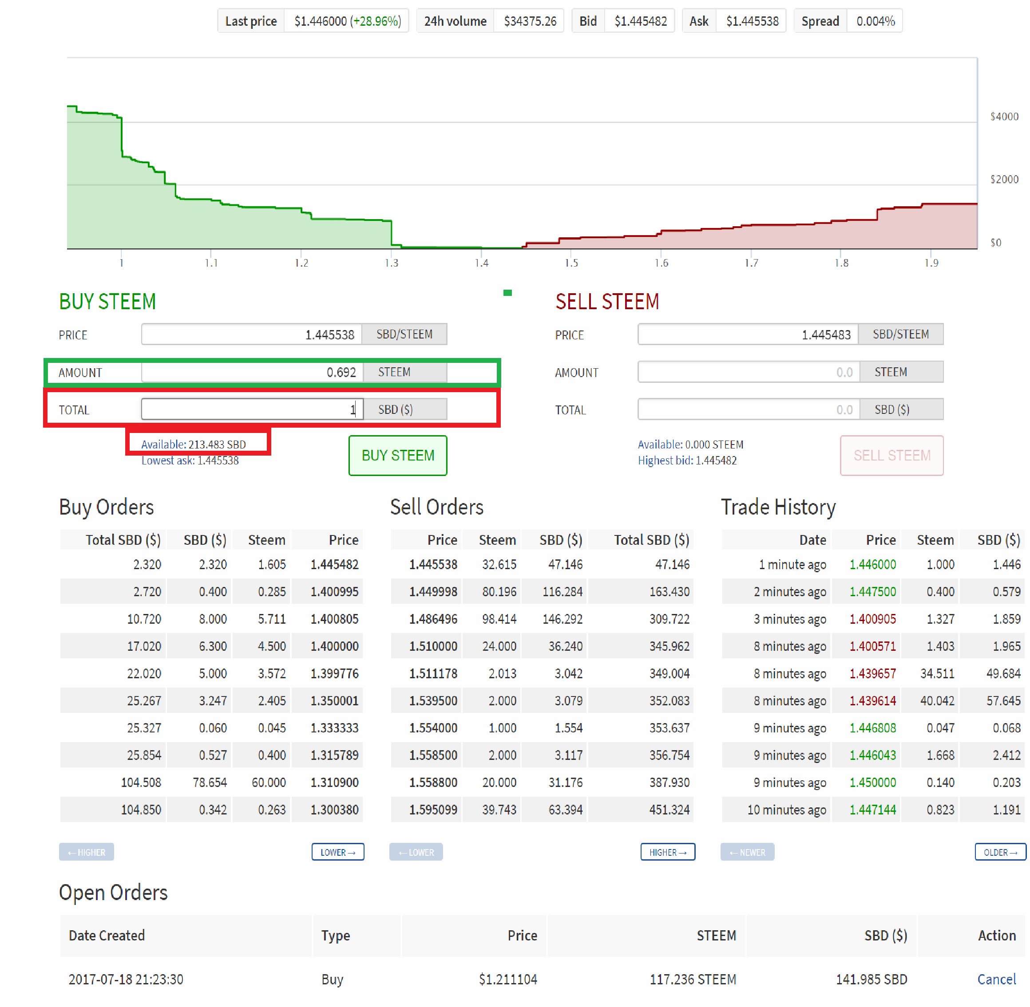Select sell order at price 1.445538
Image resolution: width=1030 pixels, height=1007 pixels.
542,564
